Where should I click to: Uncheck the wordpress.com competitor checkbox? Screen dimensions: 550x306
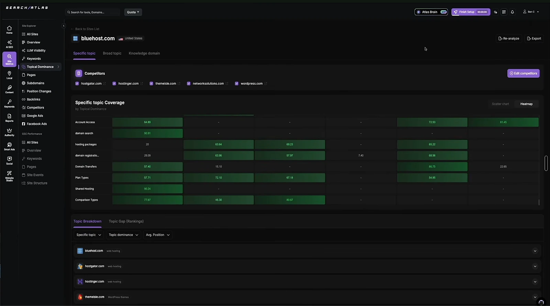tap(236, 84)
